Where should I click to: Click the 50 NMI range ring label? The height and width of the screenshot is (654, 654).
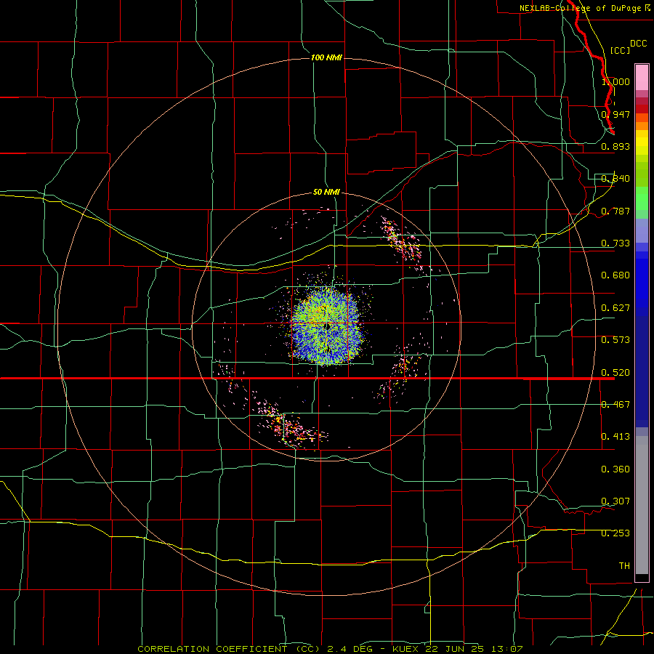(326, 192)
